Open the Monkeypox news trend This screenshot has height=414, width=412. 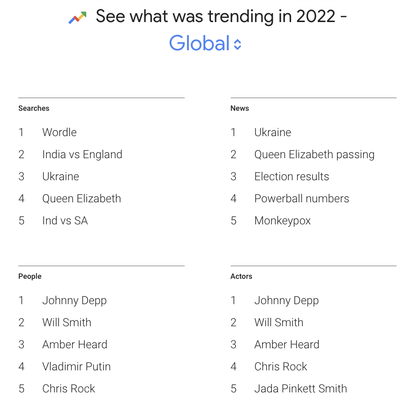pyautogui.click(x=282, y=221)
